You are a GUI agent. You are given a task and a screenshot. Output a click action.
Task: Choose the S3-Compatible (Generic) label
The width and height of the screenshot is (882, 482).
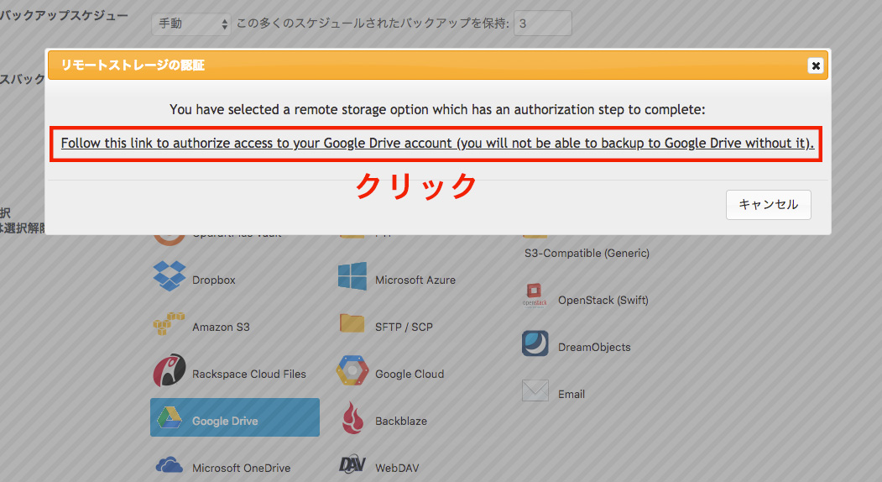pos(587,254)
